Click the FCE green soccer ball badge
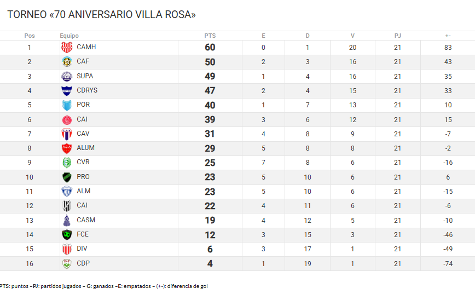The width and height of the screenshot is (475, 294). pos(67,234)
